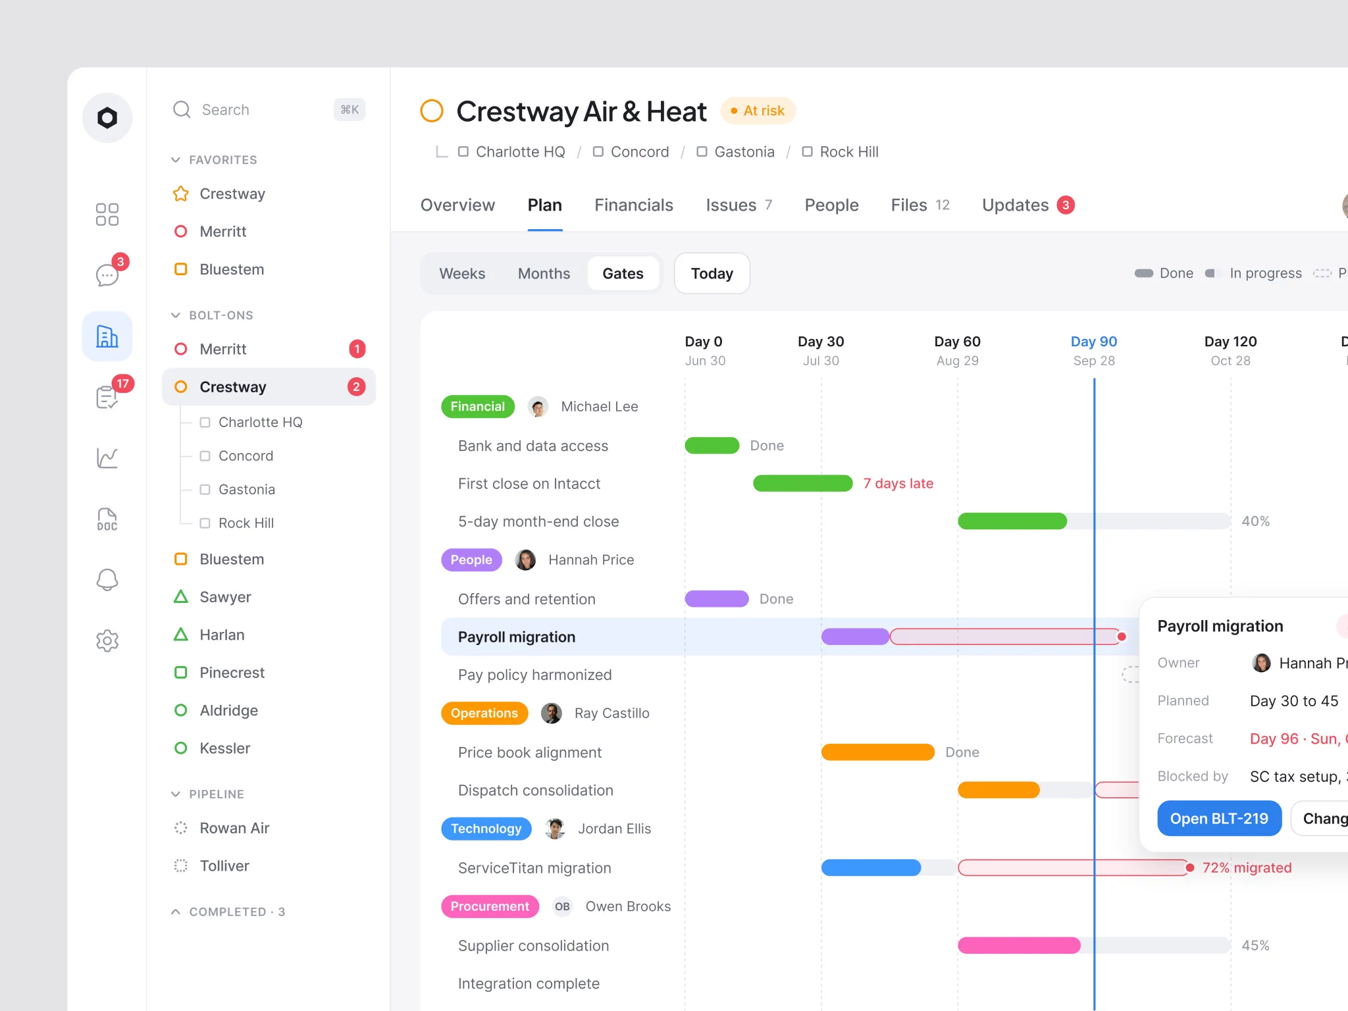
Task: Select the buildings bolt-ons icon
Action: 107,336
